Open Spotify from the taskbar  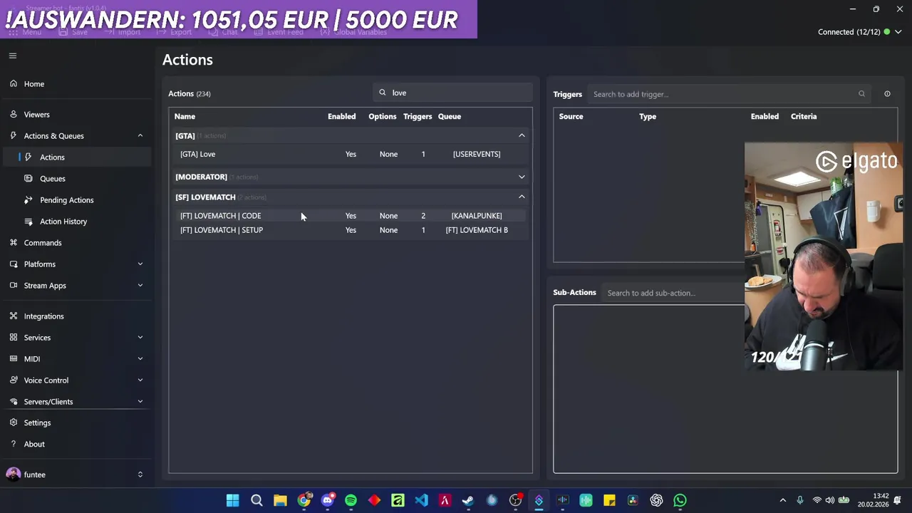pyautogui.click(x=351, y=500)
